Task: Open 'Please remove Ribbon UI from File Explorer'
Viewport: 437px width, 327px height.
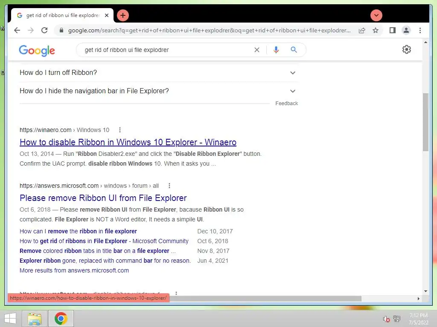Action: (103, 198)
